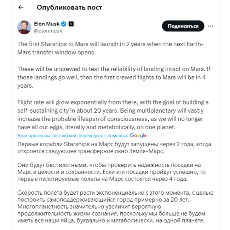Click the X affiliation badge beside the name
230x230 pixels.
tap(71, 24)
